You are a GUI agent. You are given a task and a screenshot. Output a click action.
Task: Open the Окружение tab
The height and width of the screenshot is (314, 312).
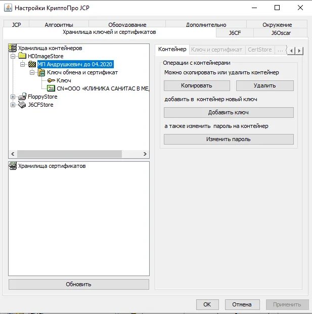[277, 24]
